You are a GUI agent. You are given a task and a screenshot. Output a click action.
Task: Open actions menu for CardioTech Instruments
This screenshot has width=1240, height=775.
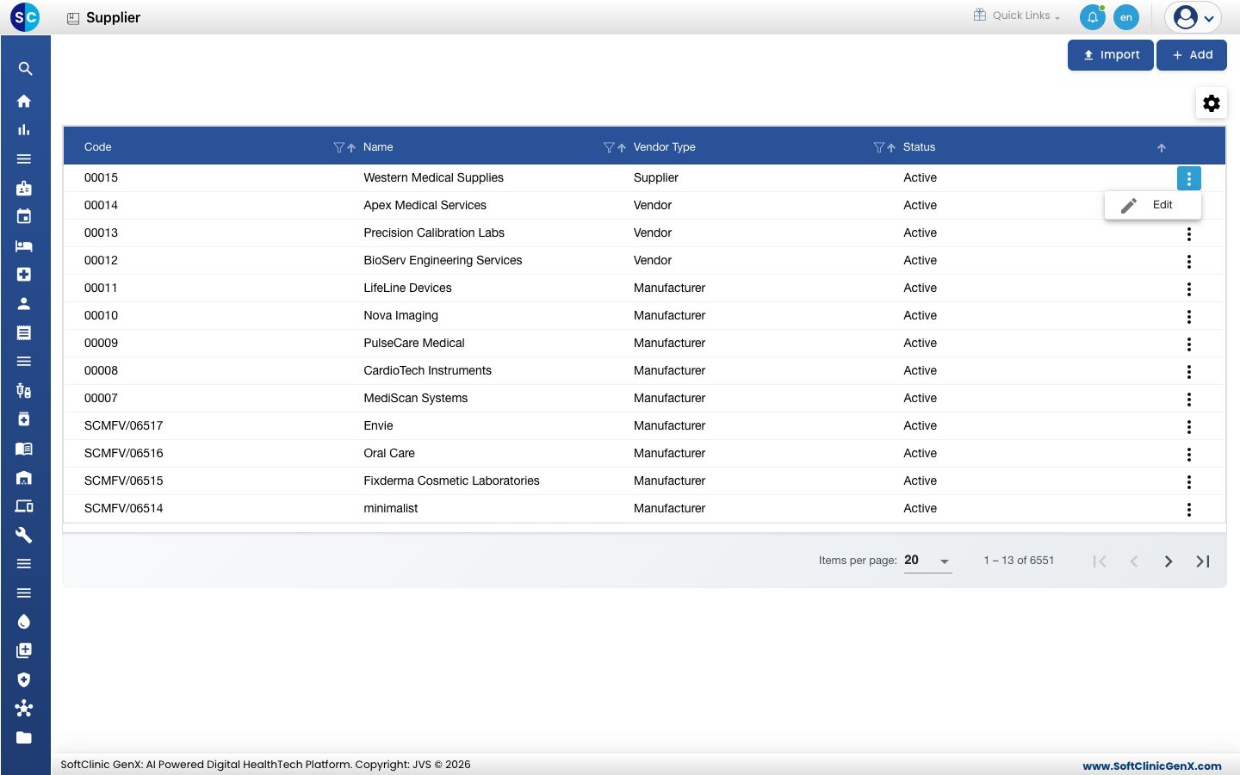pos(1189,372)
